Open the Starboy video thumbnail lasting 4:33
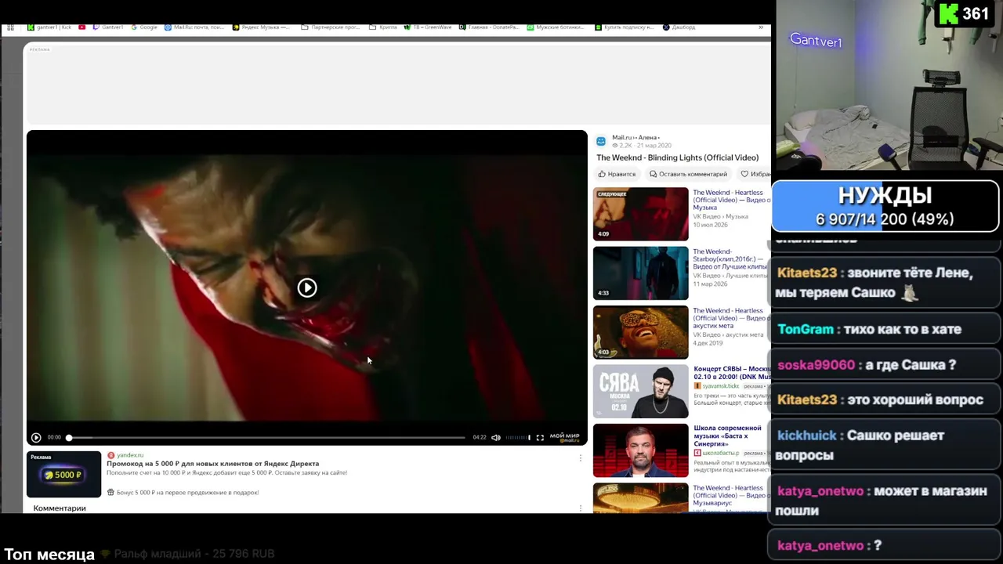 640,273
